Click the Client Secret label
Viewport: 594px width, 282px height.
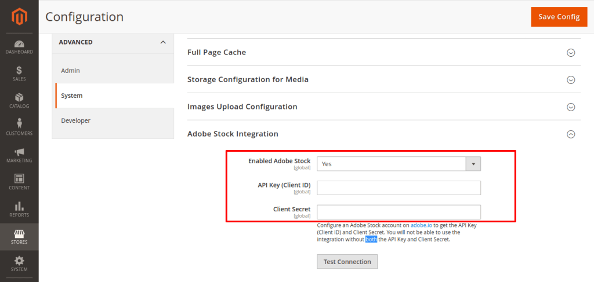click(292, 209)
